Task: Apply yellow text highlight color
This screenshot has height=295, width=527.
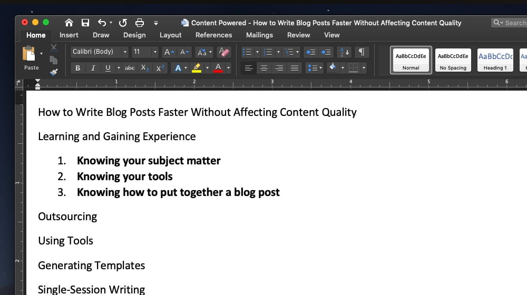Action: (x=197, y=68)
